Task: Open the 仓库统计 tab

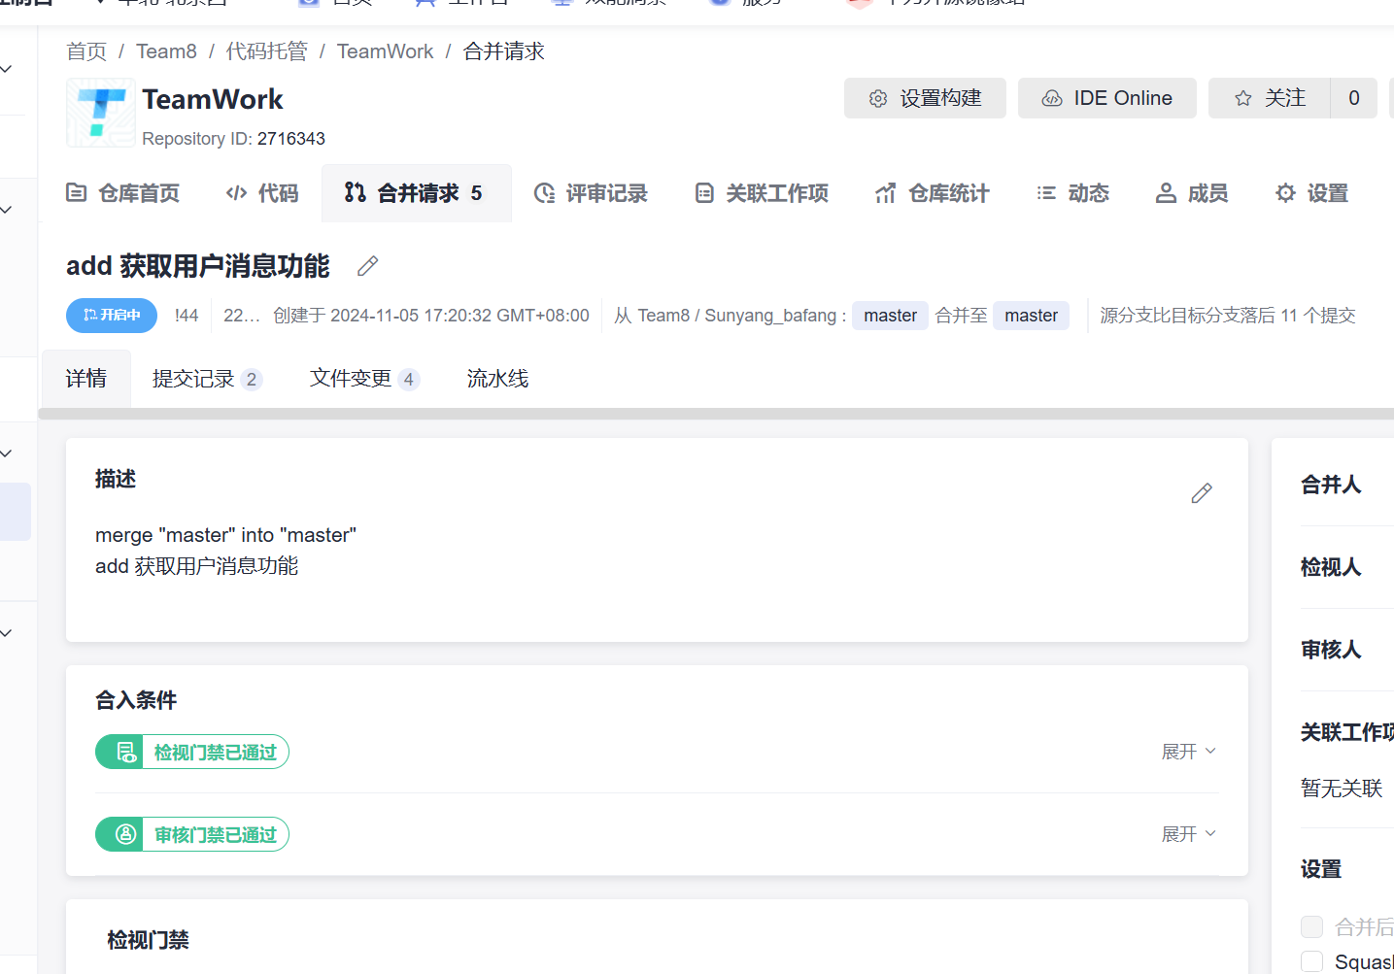Action: point(932,193)
